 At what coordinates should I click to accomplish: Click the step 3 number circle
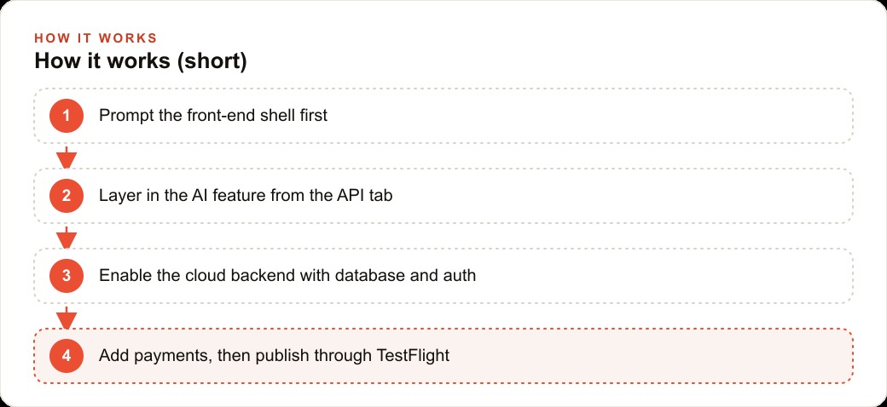tap(67, 276)
